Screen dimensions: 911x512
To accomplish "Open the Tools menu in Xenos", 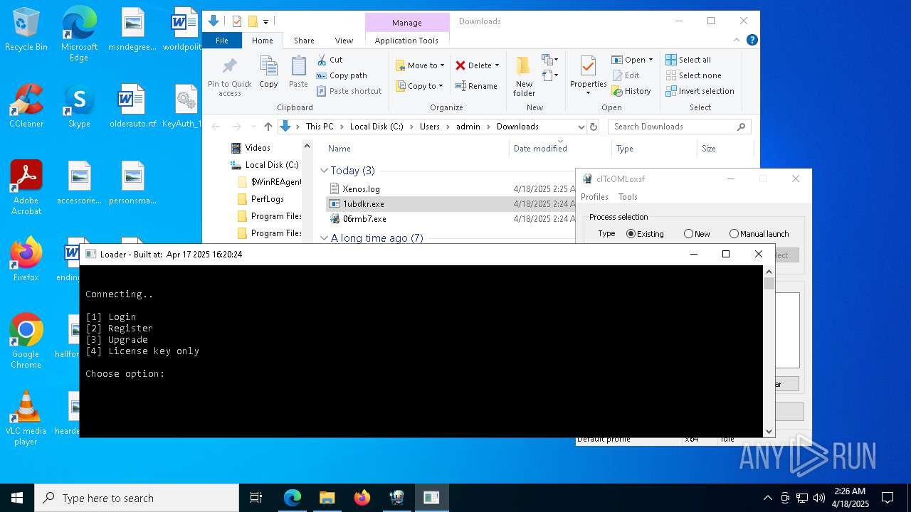I will 628,197.
